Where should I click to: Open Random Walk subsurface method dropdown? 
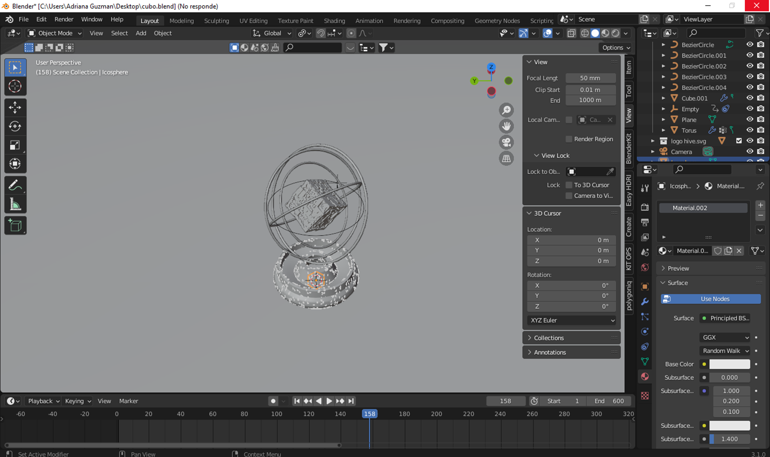coord(725,350)
